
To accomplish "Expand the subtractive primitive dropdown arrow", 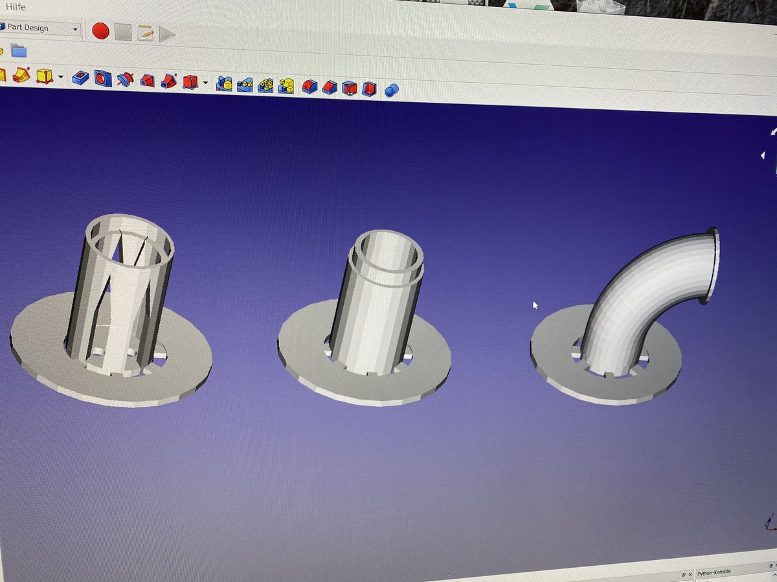I will pos(206,83).
